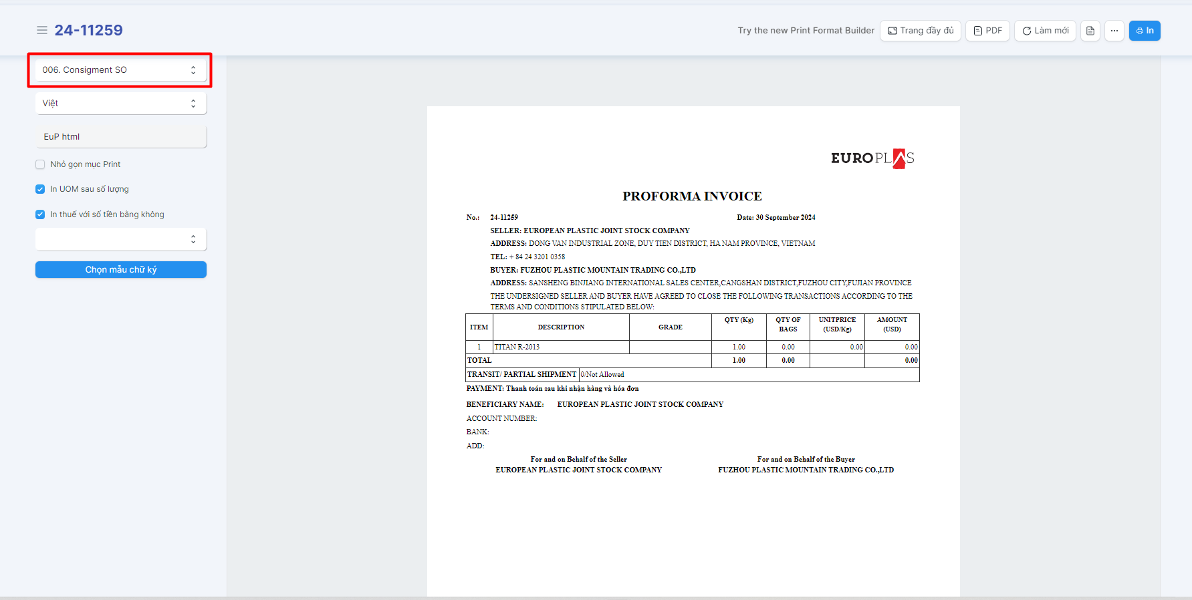Expand the empty dropdown above Chọn mẫu chữ ký
1192x600 pixels.
click(x=120, y=239)
